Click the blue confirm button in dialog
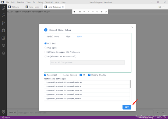This screenshot has width=168, height=119. pos(127,107)
